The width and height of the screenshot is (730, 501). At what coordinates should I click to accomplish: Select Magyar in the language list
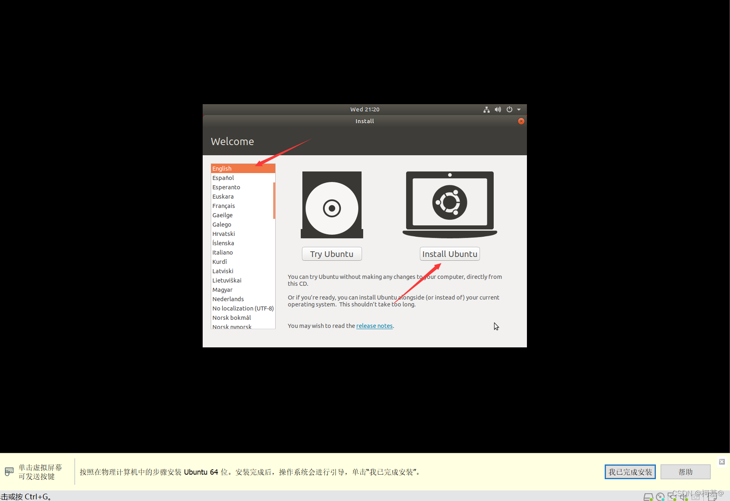click(243, 290)
